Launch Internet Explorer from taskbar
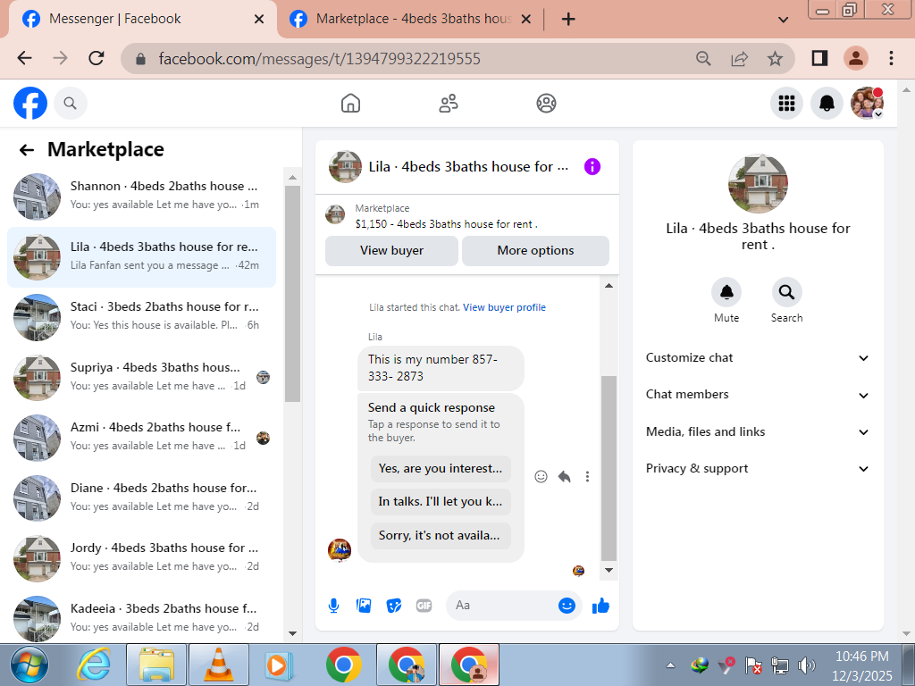 coord(95,665)
